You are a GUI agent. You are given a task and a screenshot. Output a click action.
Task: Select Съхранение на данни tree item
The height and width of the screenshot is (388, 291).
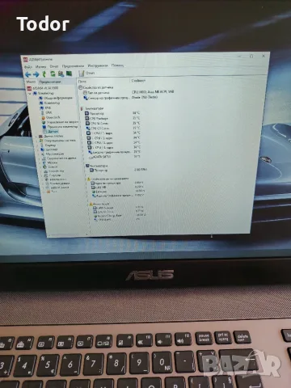tap(59, 158)
